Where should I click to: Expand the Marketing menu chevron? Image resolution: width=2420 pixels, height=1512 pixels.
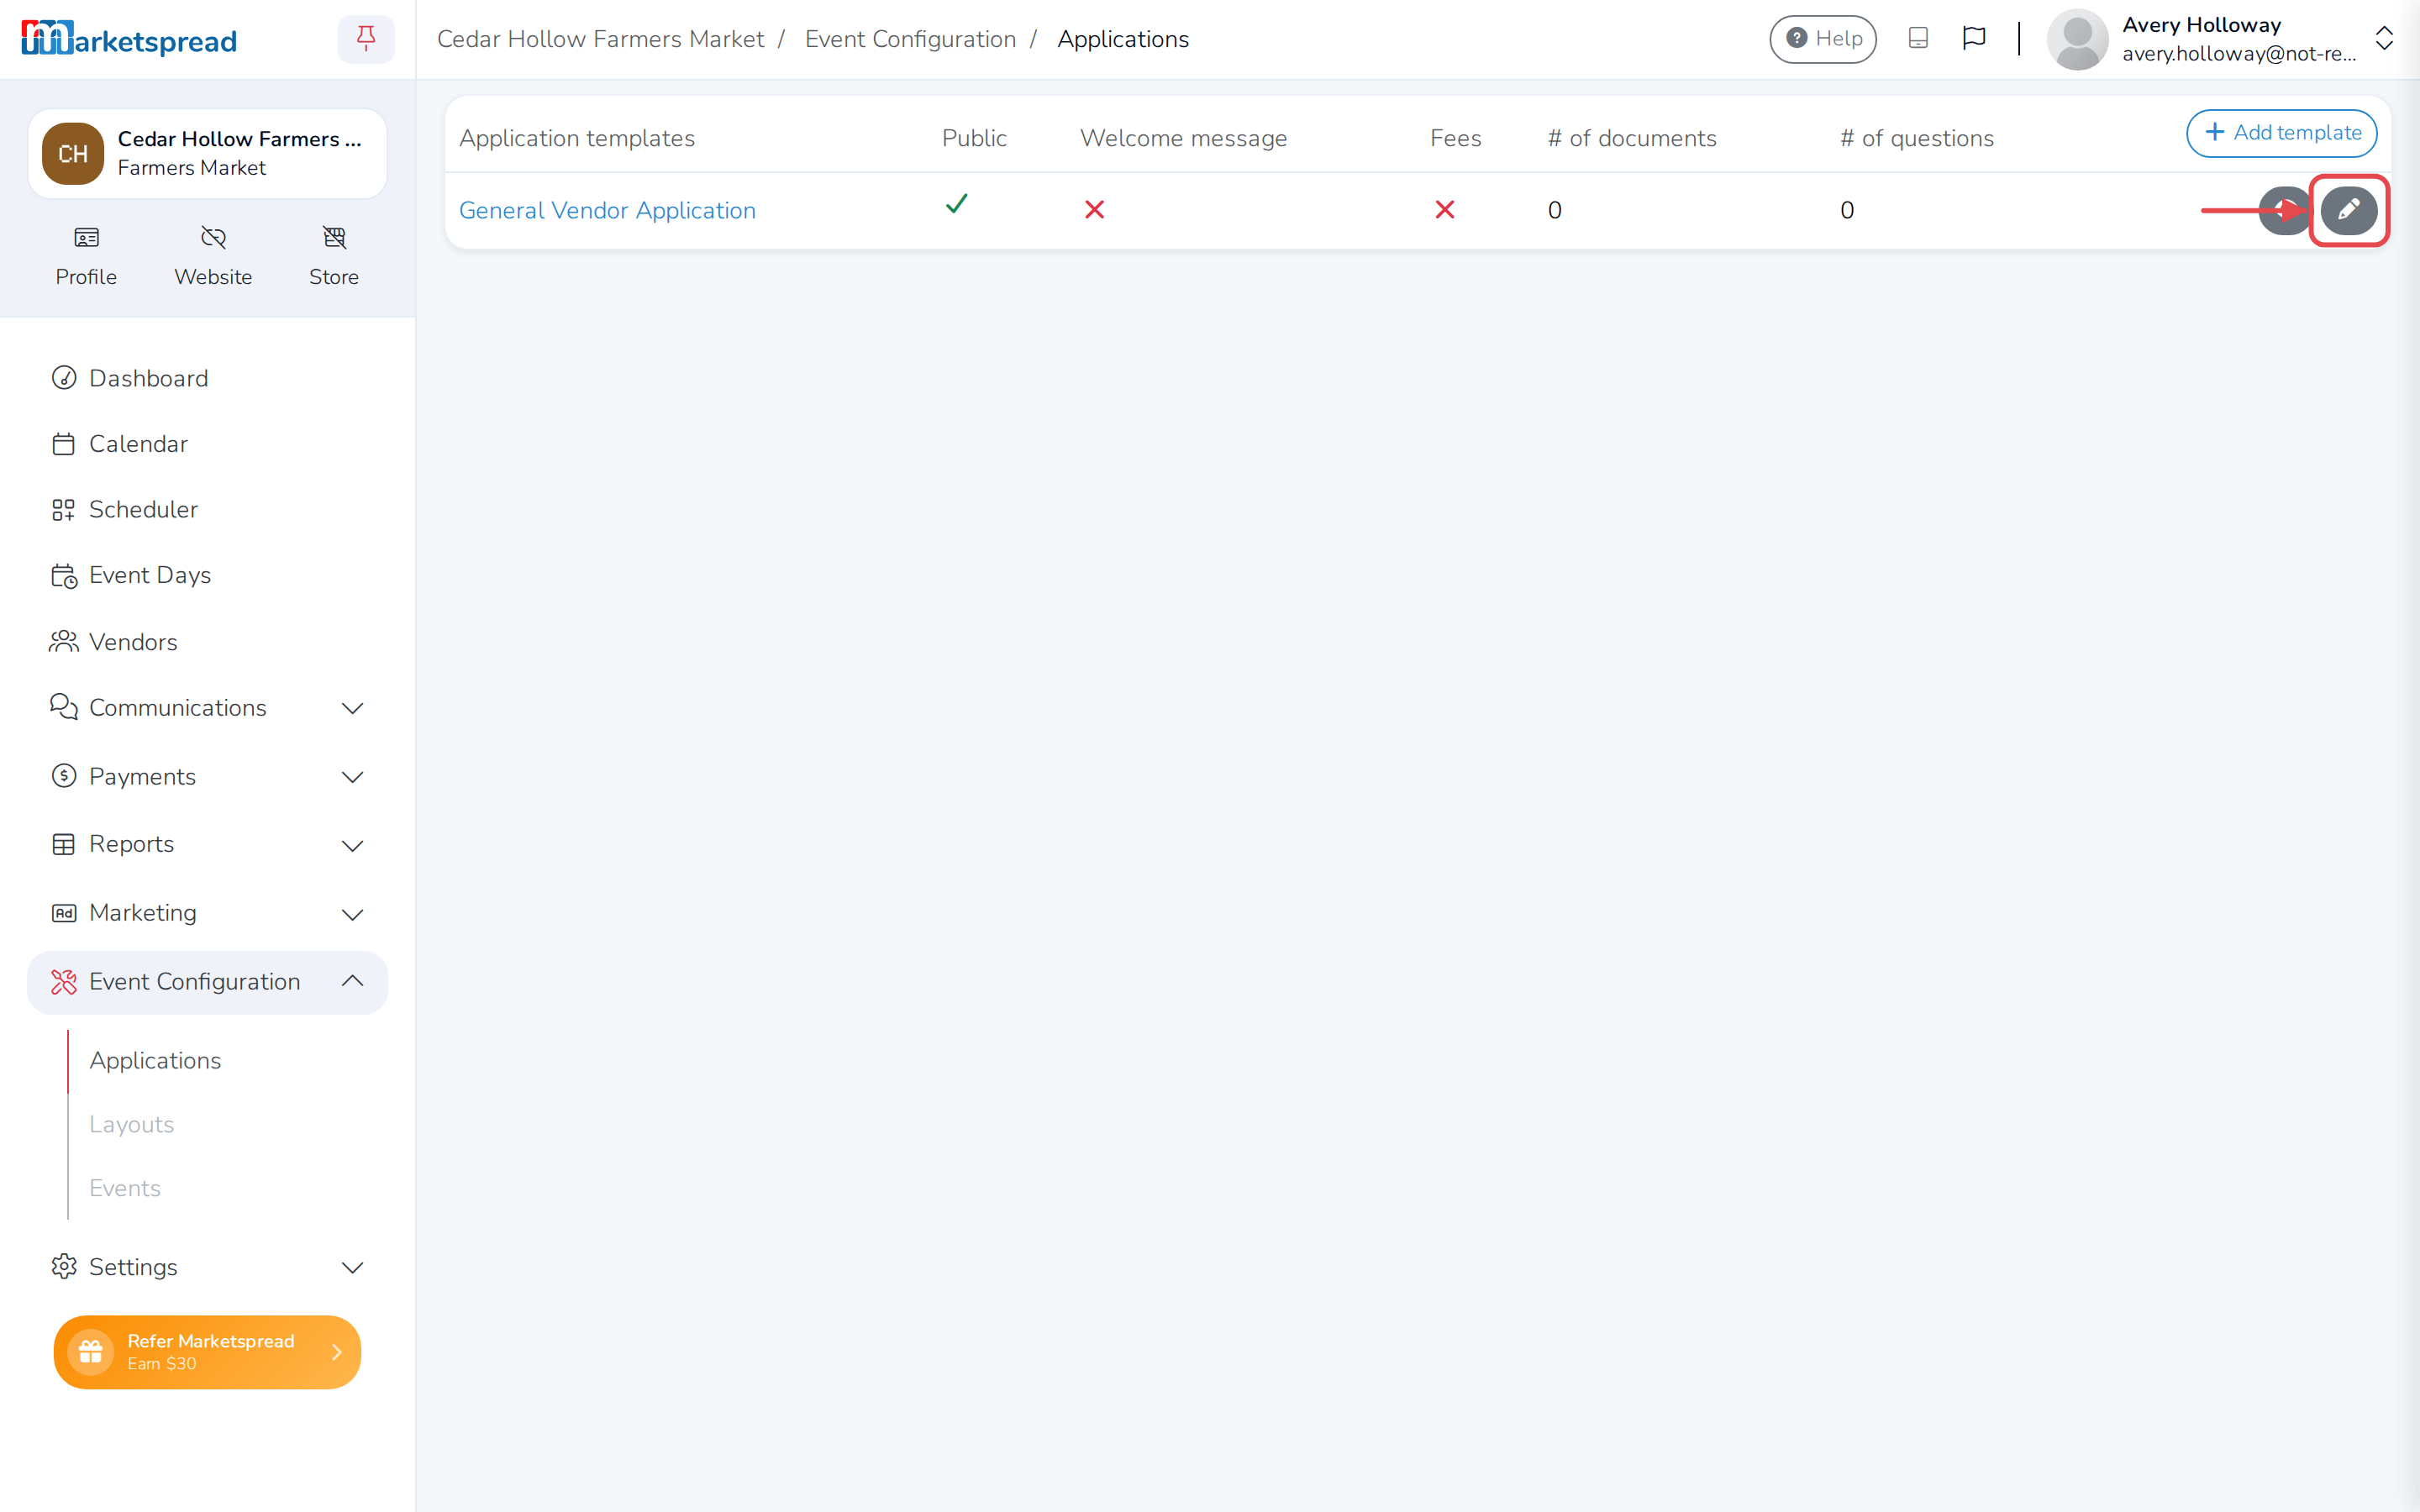click(x=352, y=914)
